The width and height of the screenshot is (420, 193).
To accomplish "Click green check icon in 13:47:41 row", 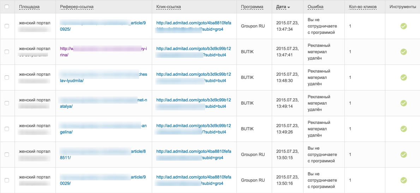I will [x=403, y=51].
